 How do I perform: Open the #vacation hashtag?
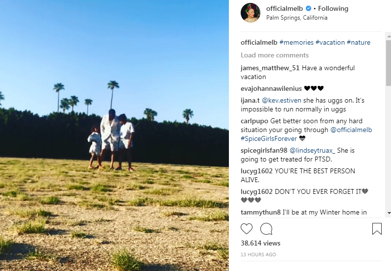pyautogui.click(x=330, y=42)
